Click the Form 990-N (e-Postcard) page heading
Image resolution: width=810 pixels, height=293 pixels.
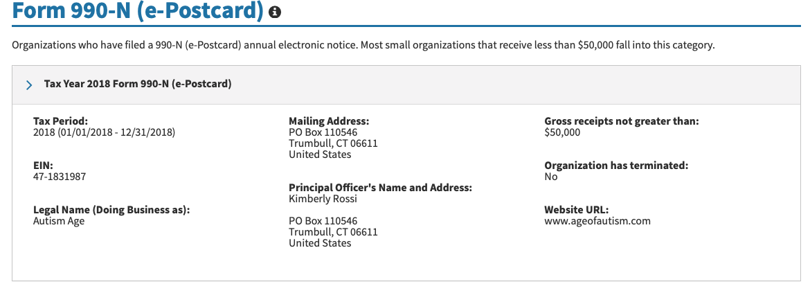point(138,11)
